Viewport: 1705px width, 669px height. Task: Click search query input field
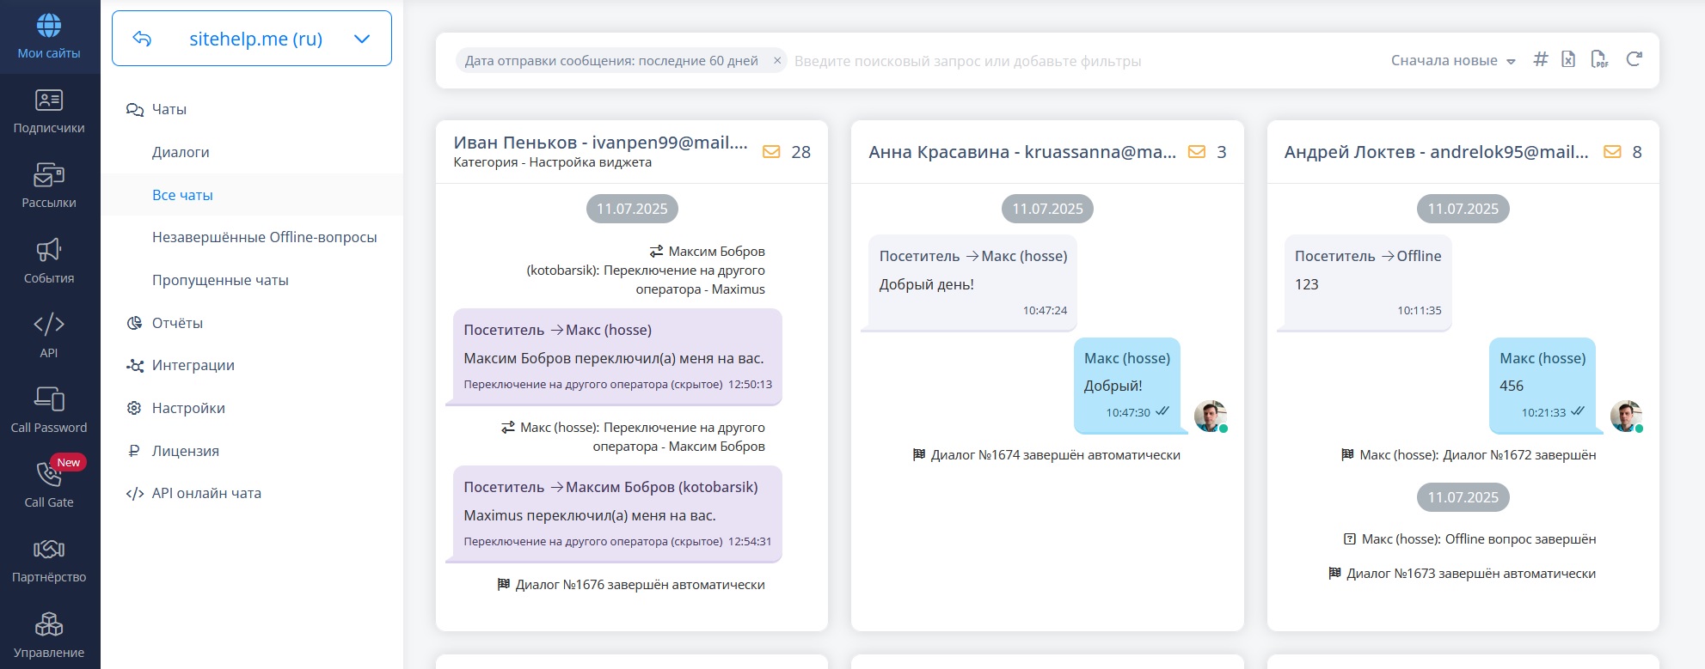pyautogui.click(x=1083, y=61)
